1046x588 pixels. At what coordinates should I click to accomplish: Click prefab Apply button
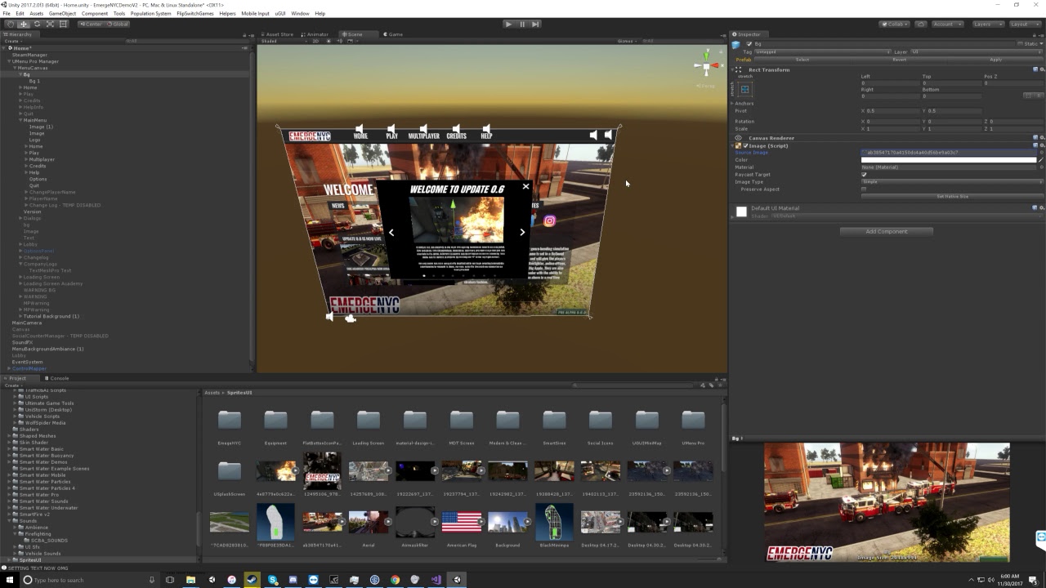pyautogui.click(x=995, y=60)
